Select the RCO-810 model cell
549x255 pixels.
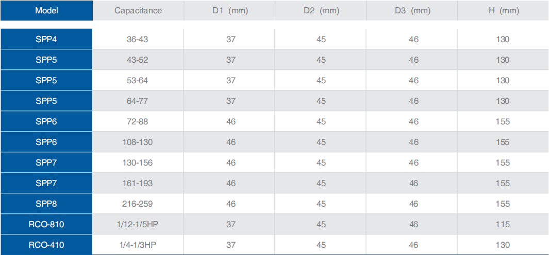pyautogui.click(x=46, y=224)
